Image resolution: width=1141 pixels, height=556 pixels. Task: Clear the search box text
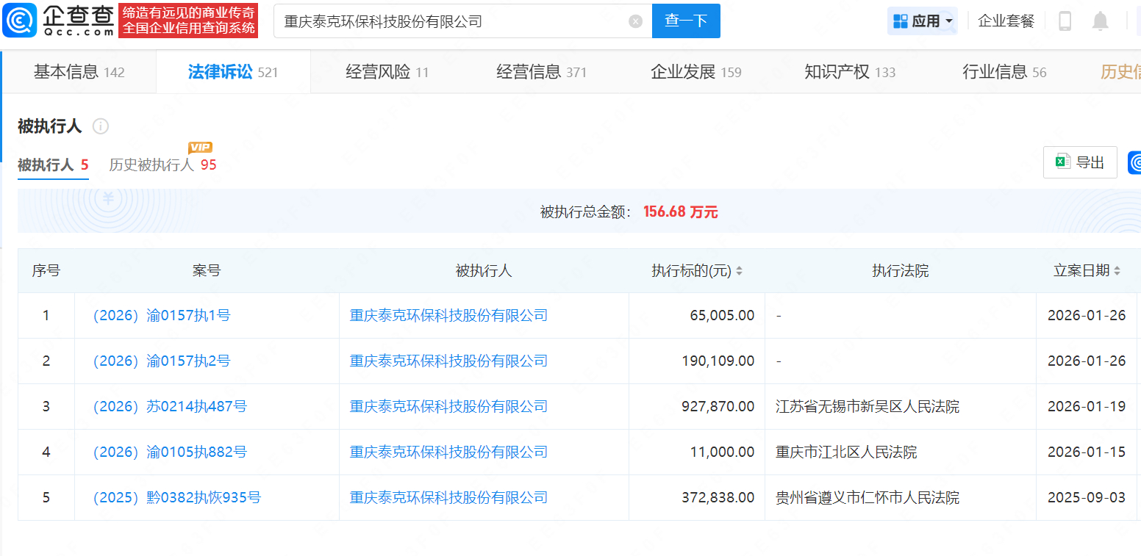pyautogui.click(x=636, y=21)
